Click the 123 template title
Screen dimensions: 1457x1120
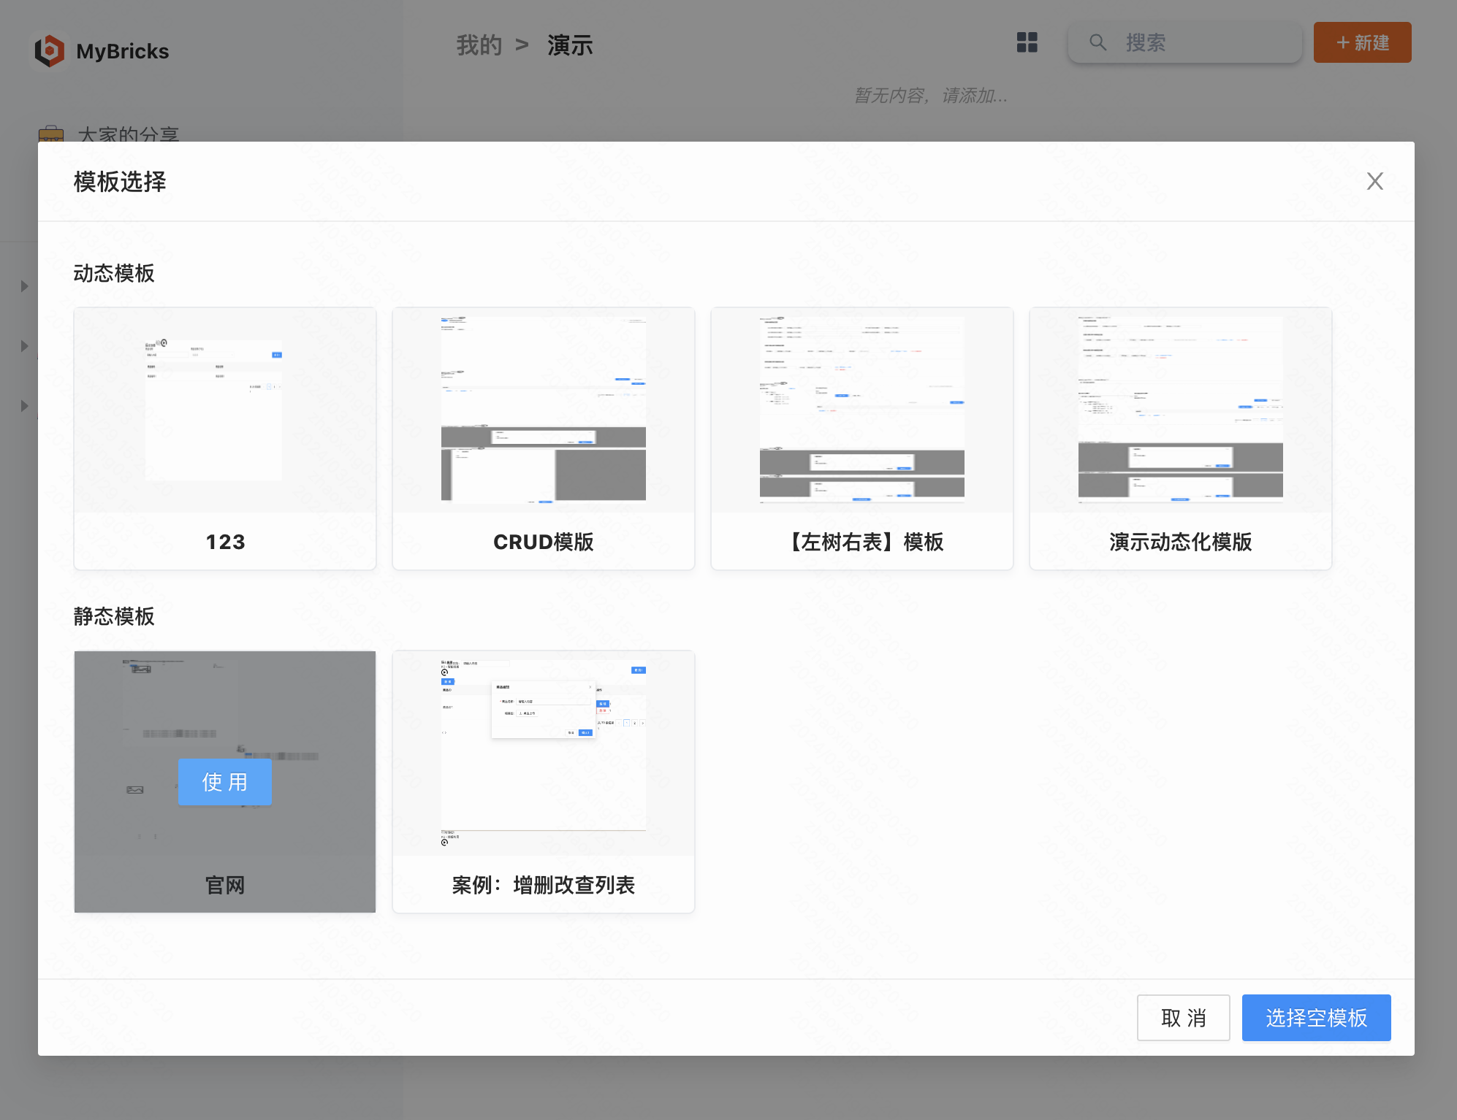[x=225, y=542]
